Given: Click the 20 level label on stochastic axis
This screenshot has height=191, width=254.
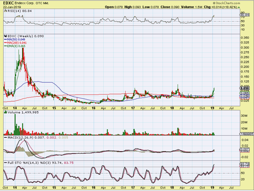Looking at the screenshot, I should coord(243,179).
